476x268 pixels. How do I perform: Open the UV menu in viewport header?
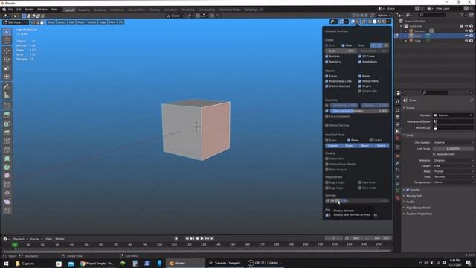(120, 22)
